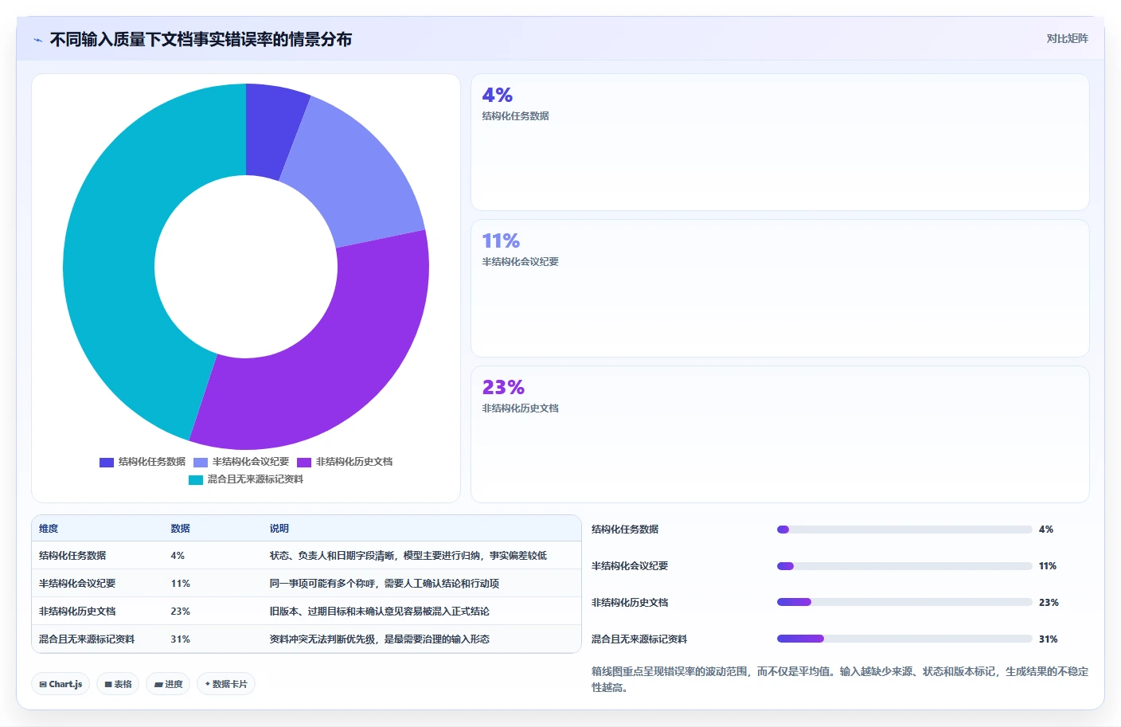This screenshot has height=727, width=1121.
Task: Click the 数据 table column header
Action: (x=180, y=529)
